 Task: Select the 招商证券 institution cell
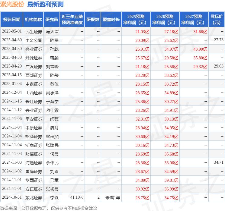pos(34,136)
